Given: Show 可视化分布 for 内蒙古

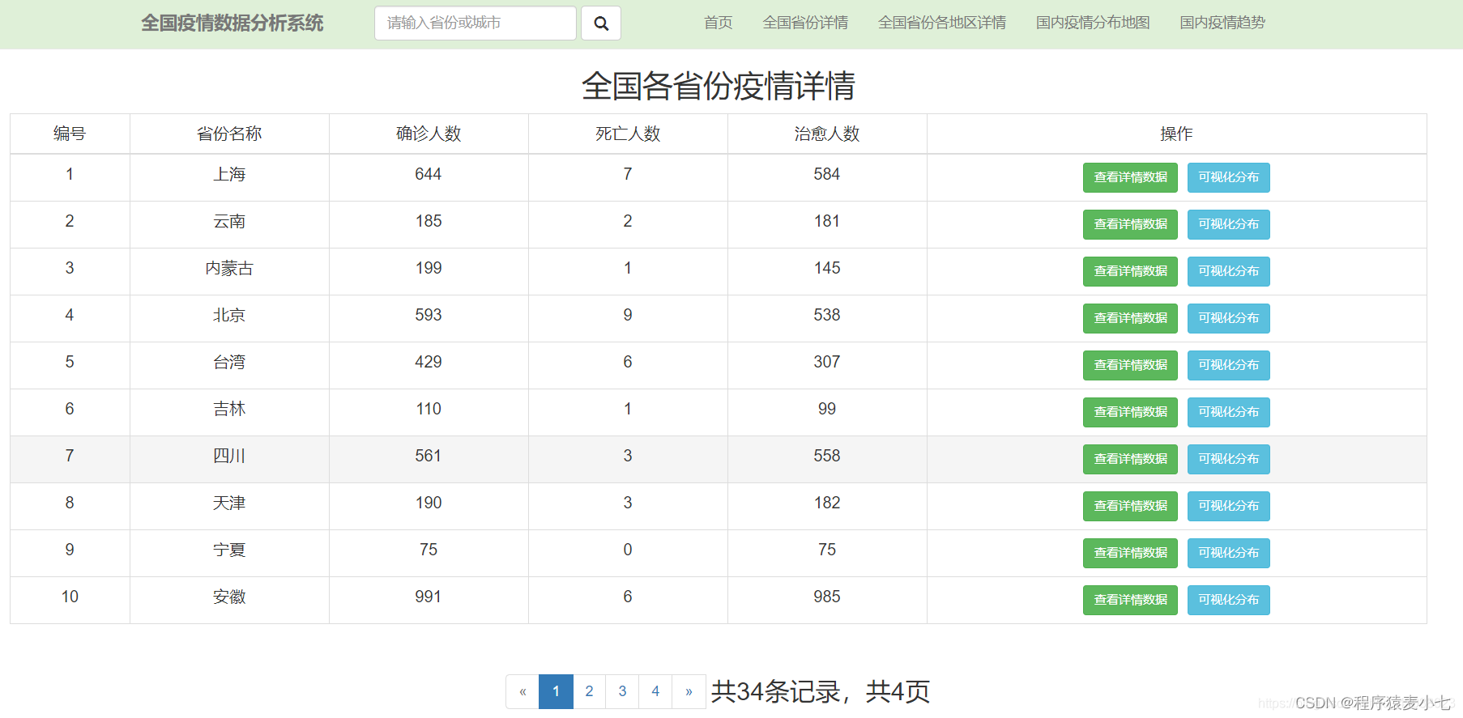Looking at the screenshot, I should click(x=1228, y=272).
